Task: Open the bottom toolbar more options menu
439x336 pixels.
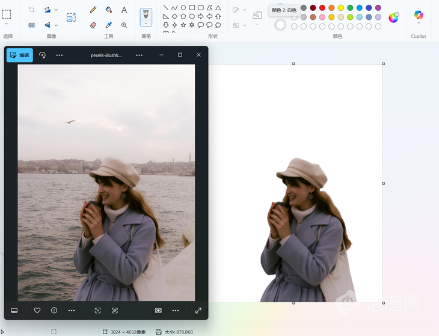Action: (x=72, y=310)
